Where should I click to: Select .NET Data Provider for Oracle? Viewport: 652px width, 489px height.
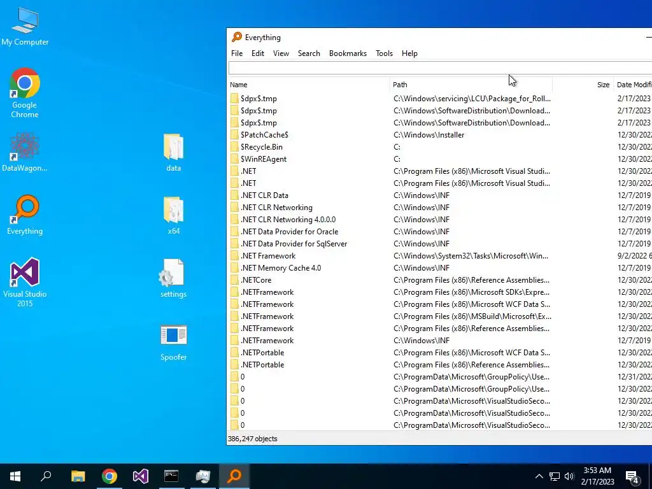(440, 231)
